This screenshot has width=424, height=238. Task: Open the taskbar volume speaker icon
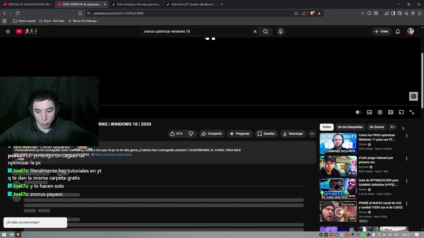click(x=389, y=235)
